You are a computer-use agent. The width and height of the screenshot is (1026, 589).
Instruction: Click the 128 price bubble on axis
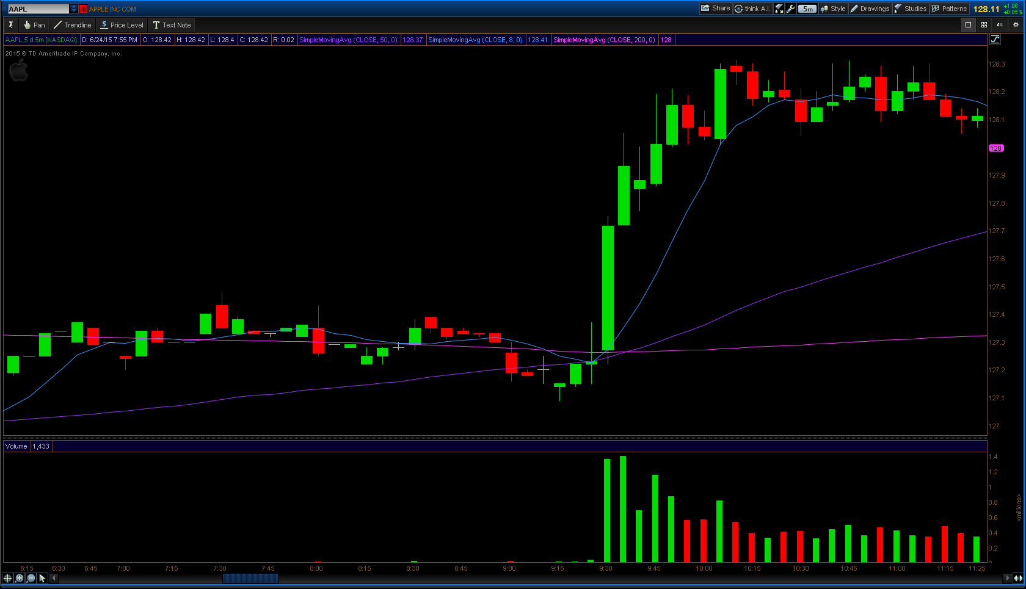click(996, 148)
